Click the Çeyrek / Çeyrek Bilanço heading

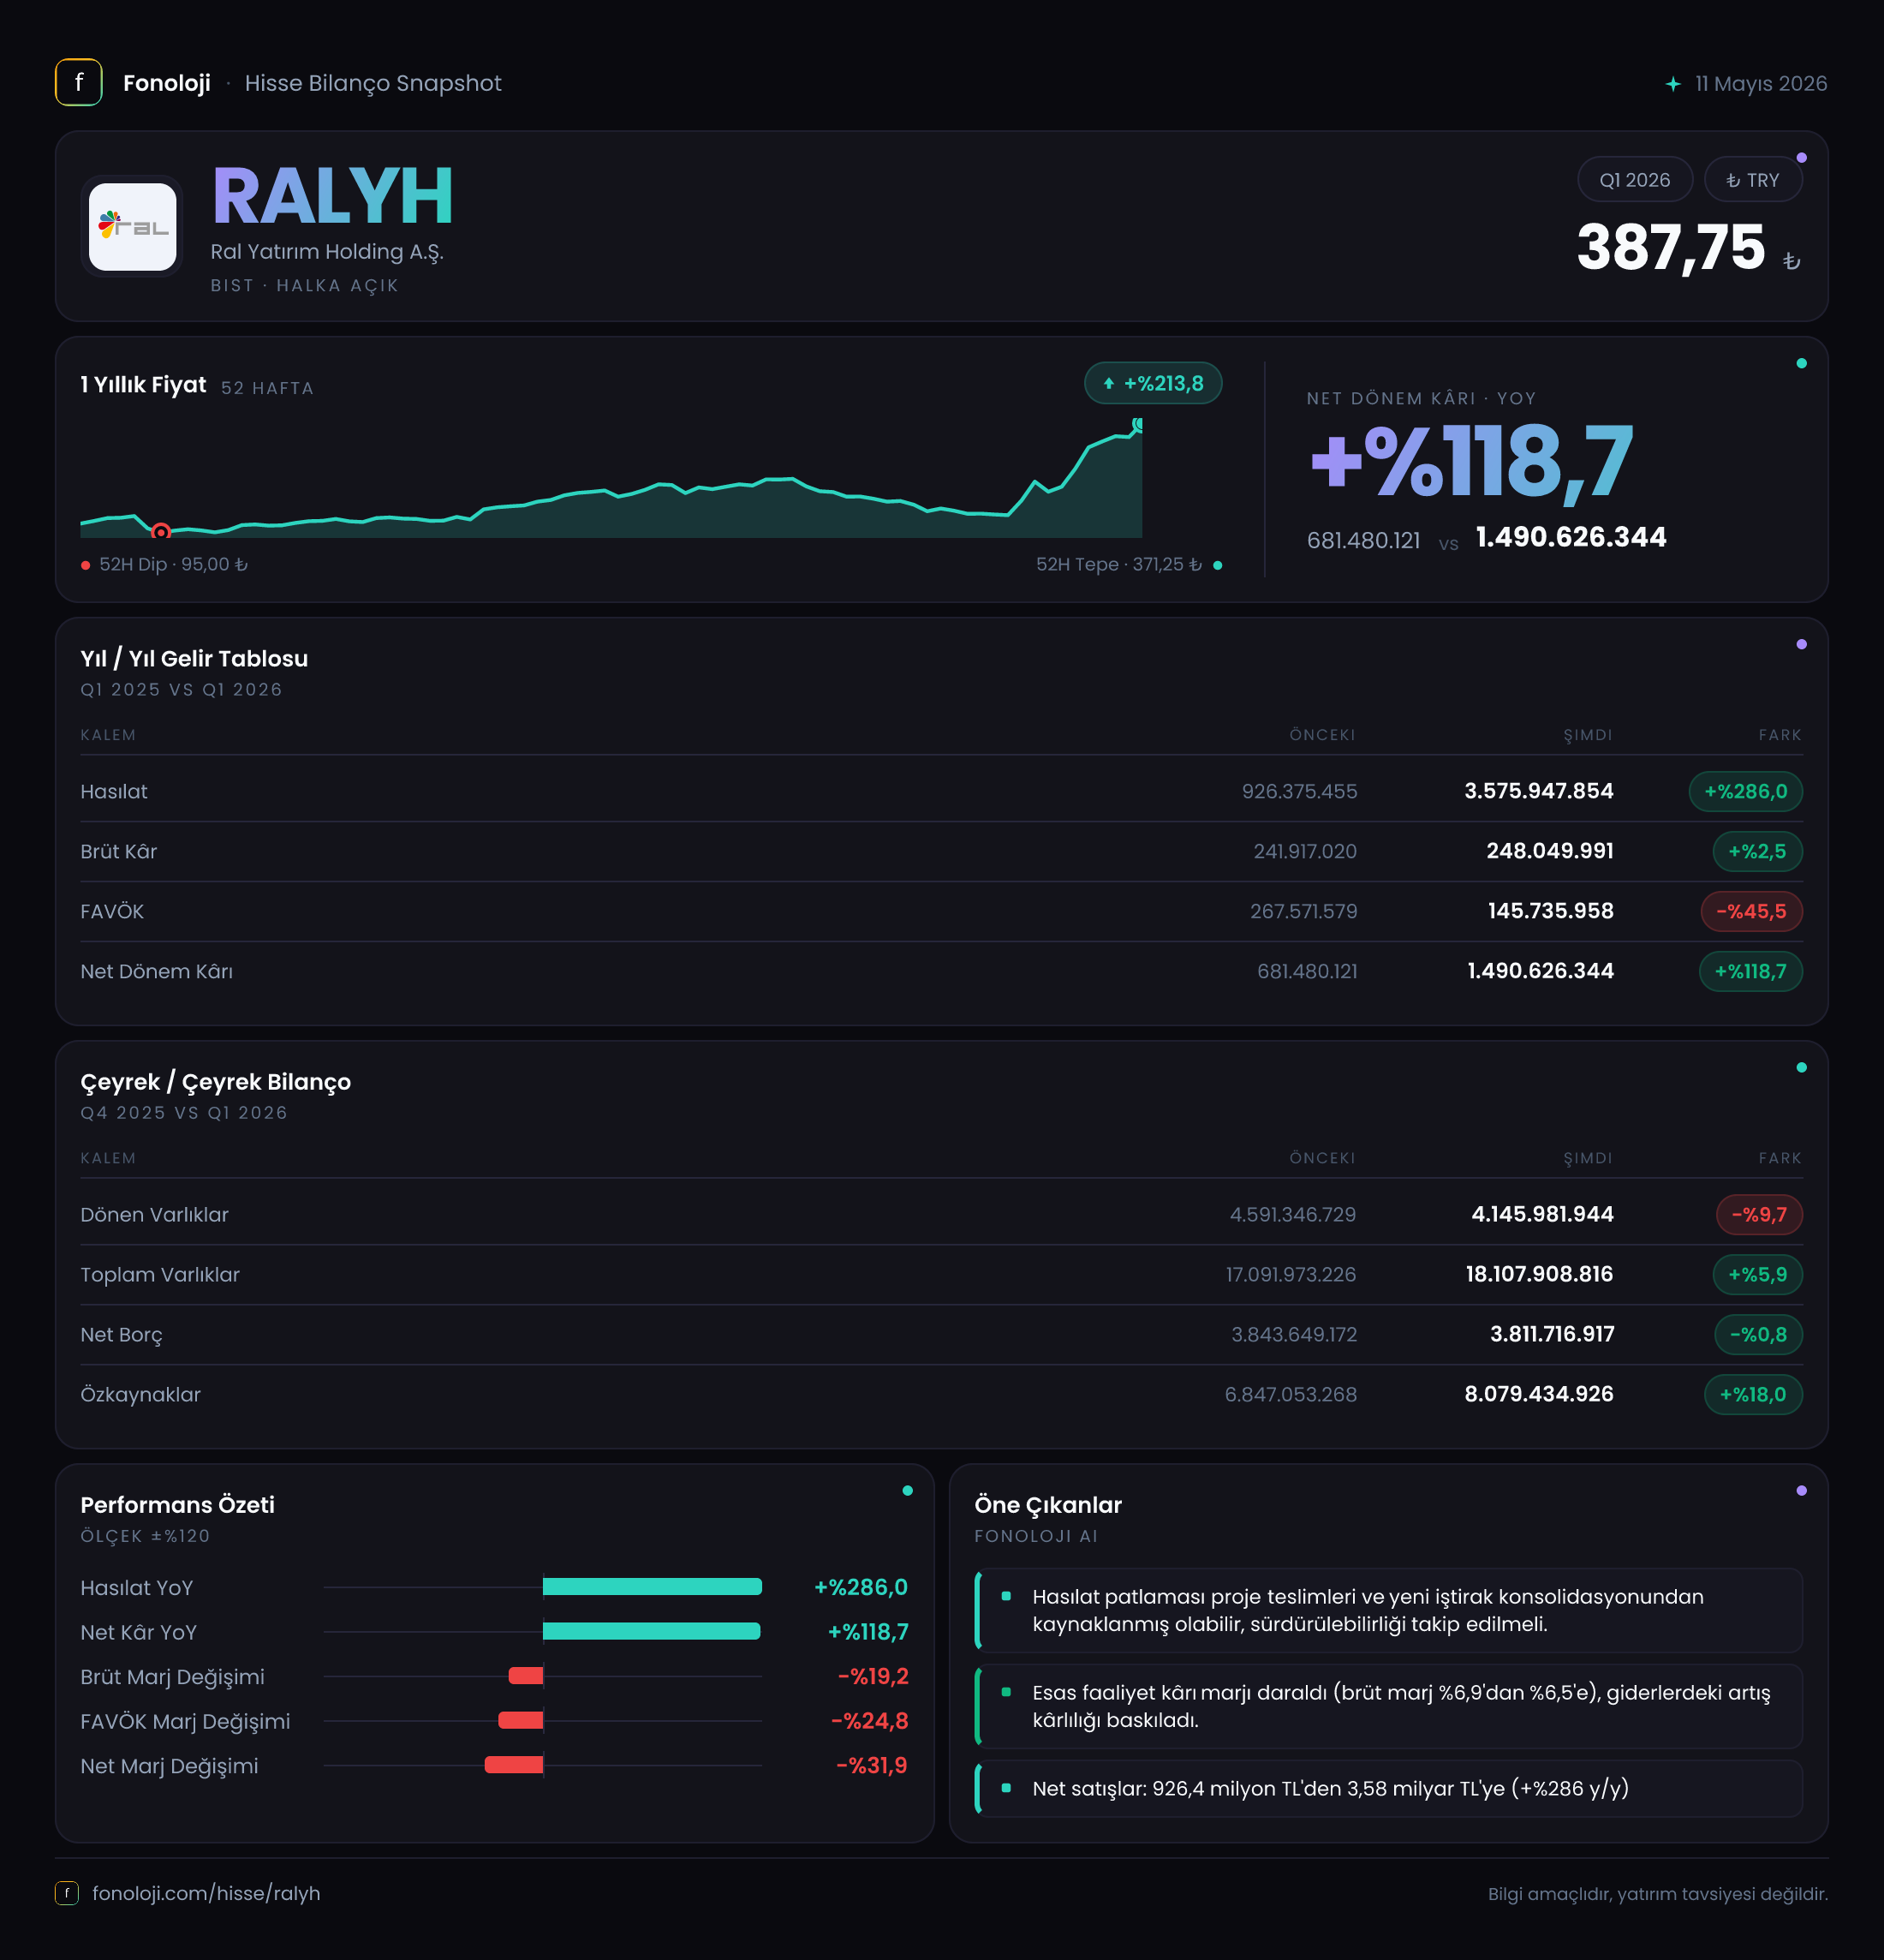[216, 1082]
